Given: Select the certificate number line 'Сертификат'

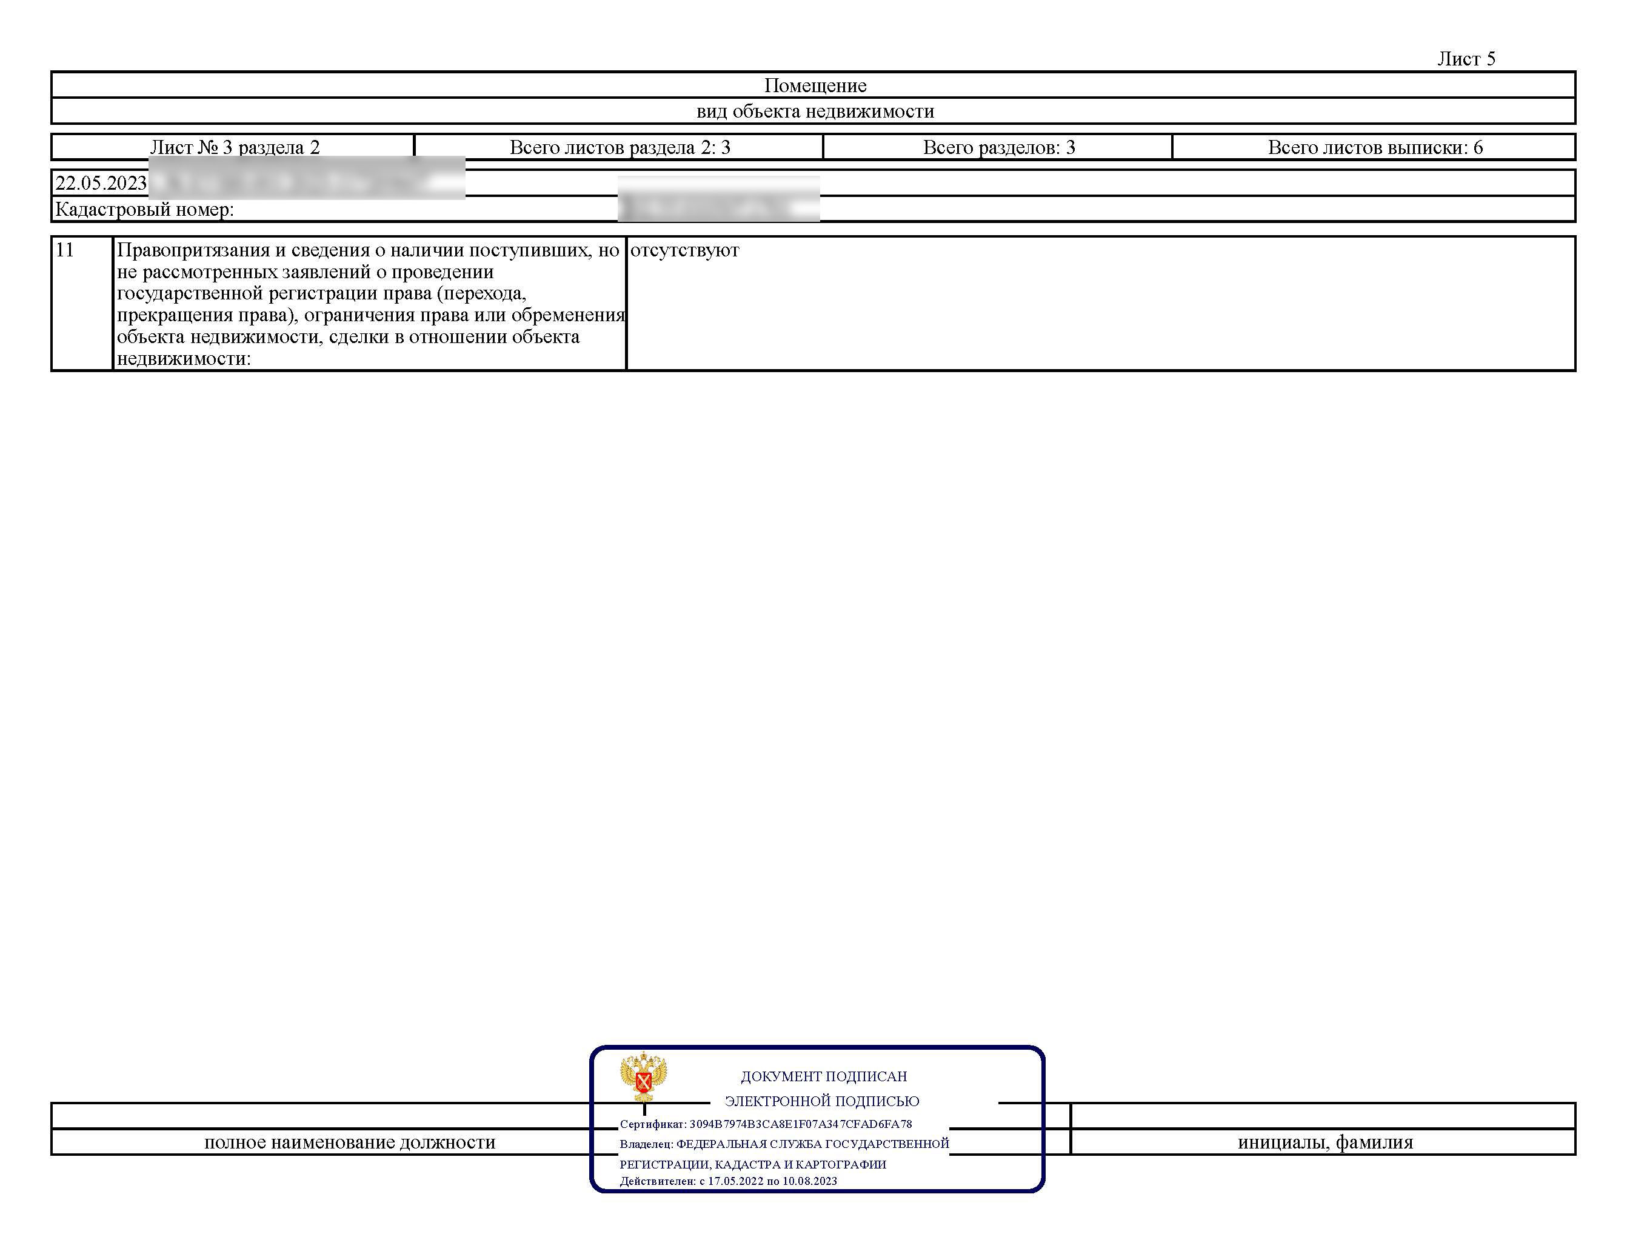Looking at the screenshot, I should click(x=766, y=1124).
